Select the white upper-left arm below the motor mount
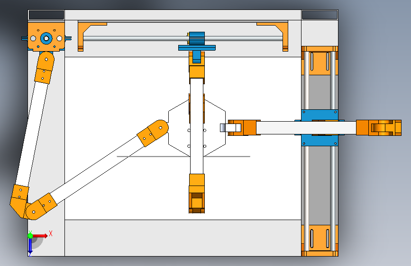Viewport: 411px width, 266px height. point(32,134)
